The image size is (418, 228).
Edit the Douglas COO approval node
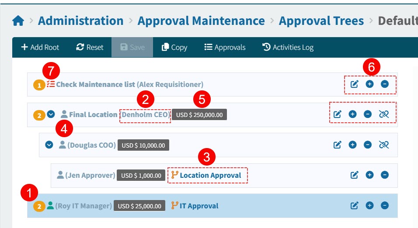point(338,145)
